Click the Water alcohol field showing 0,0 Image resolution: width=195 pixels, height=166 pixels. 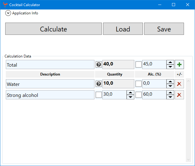pyautogui.click(x=154, y=84)
